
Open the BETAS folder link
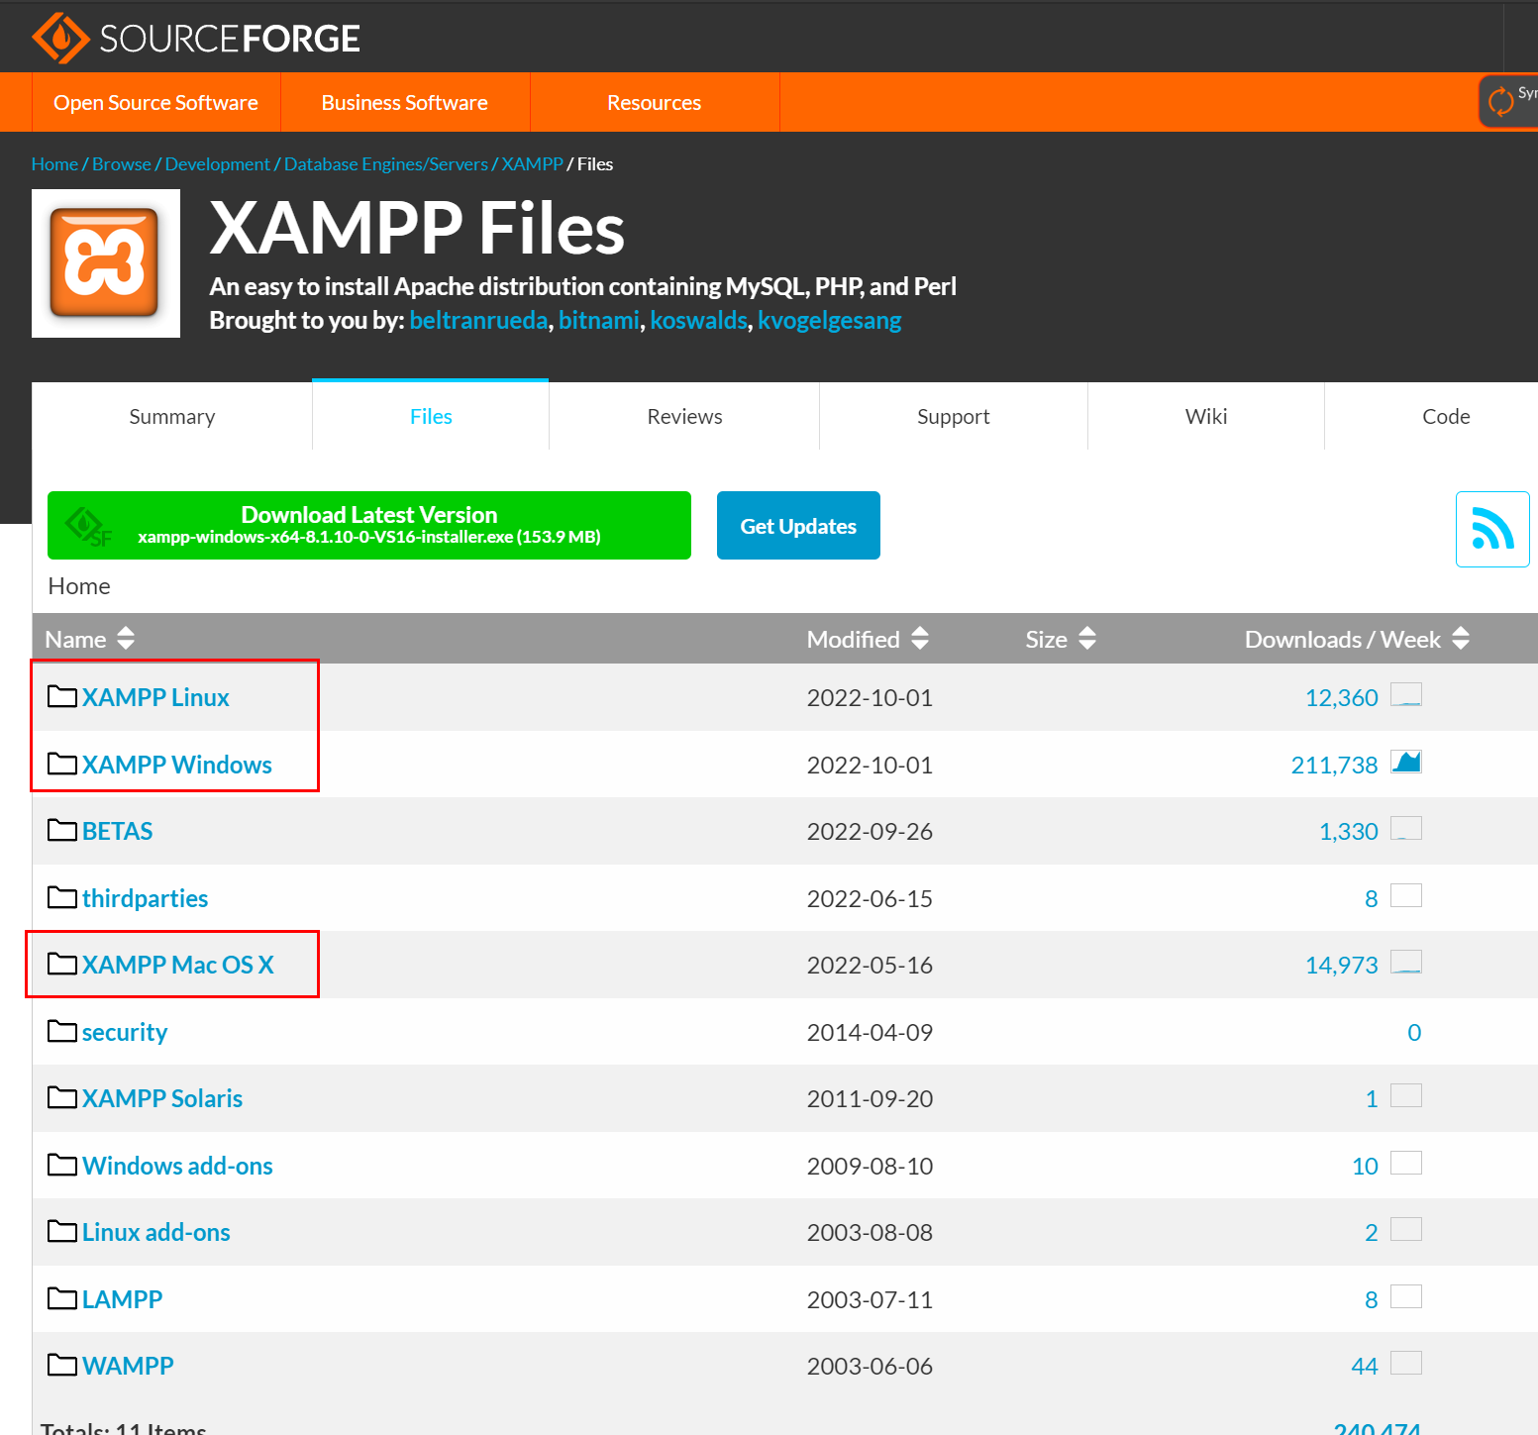[118, 831]
